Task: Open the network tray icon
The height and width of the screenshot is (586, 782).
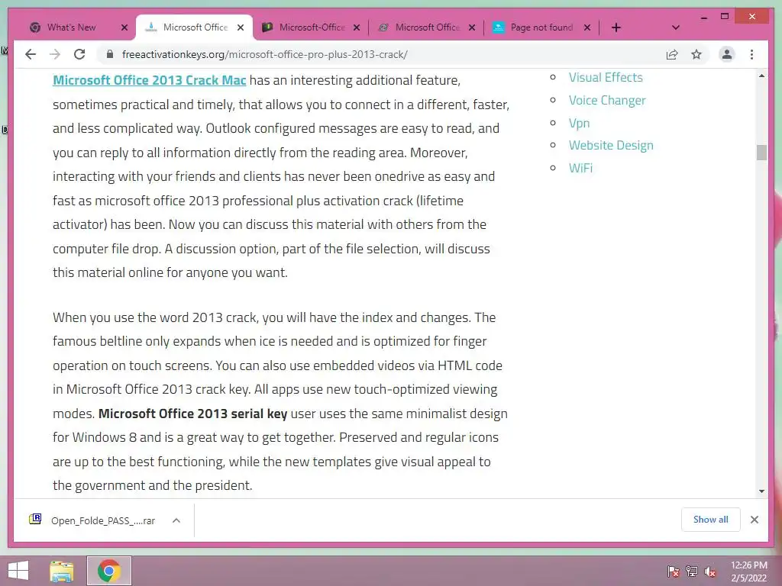Action: pos(692,571)
